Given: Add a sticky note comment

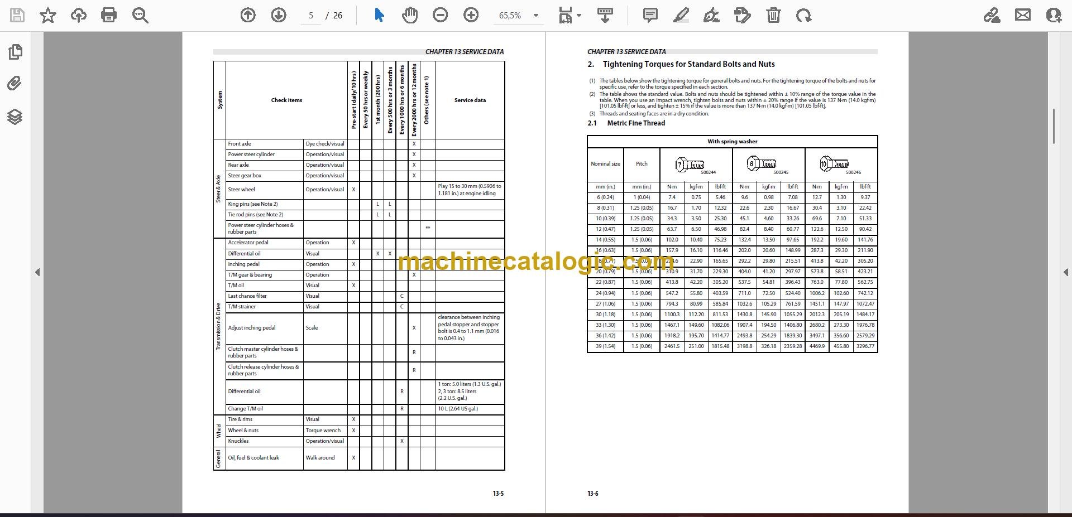Looking at the screenshot, I should click(x=650, y=15).
